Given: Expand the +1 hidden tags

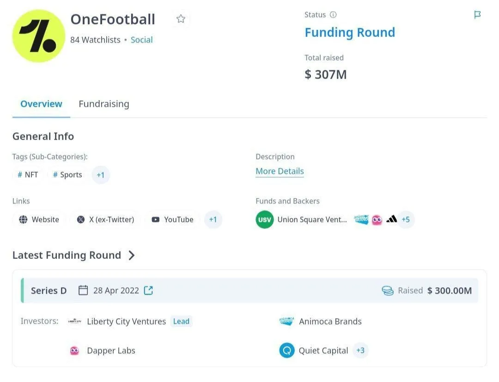Looking at the screenshot, I should pos(101,175).
